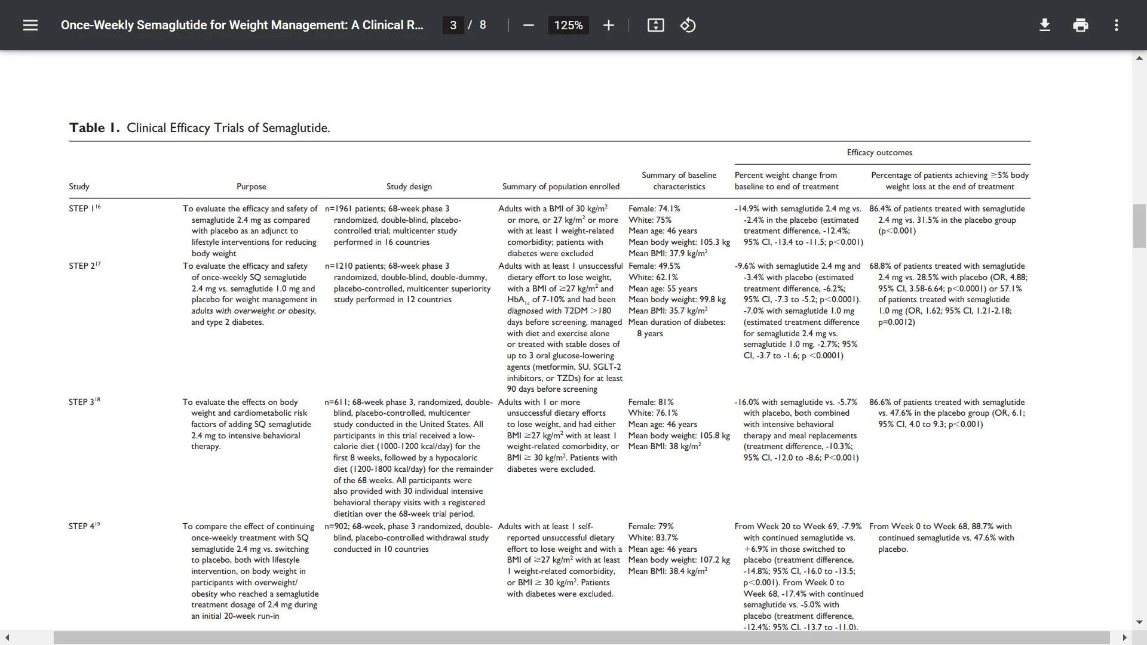Print the document
The height and width of the screenshot is (645, 1147).
(1080, 25)
